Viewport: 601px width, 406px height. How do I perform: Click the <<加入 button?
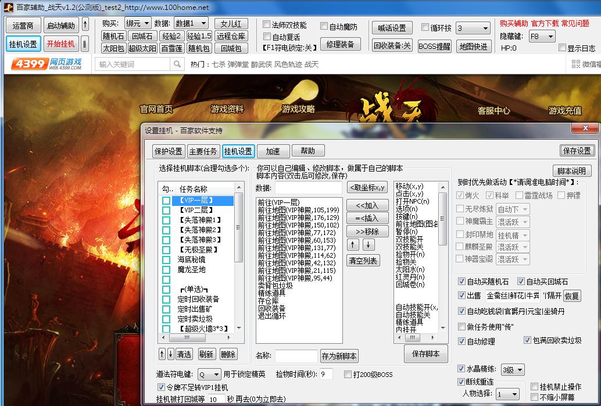click(367, 205)
